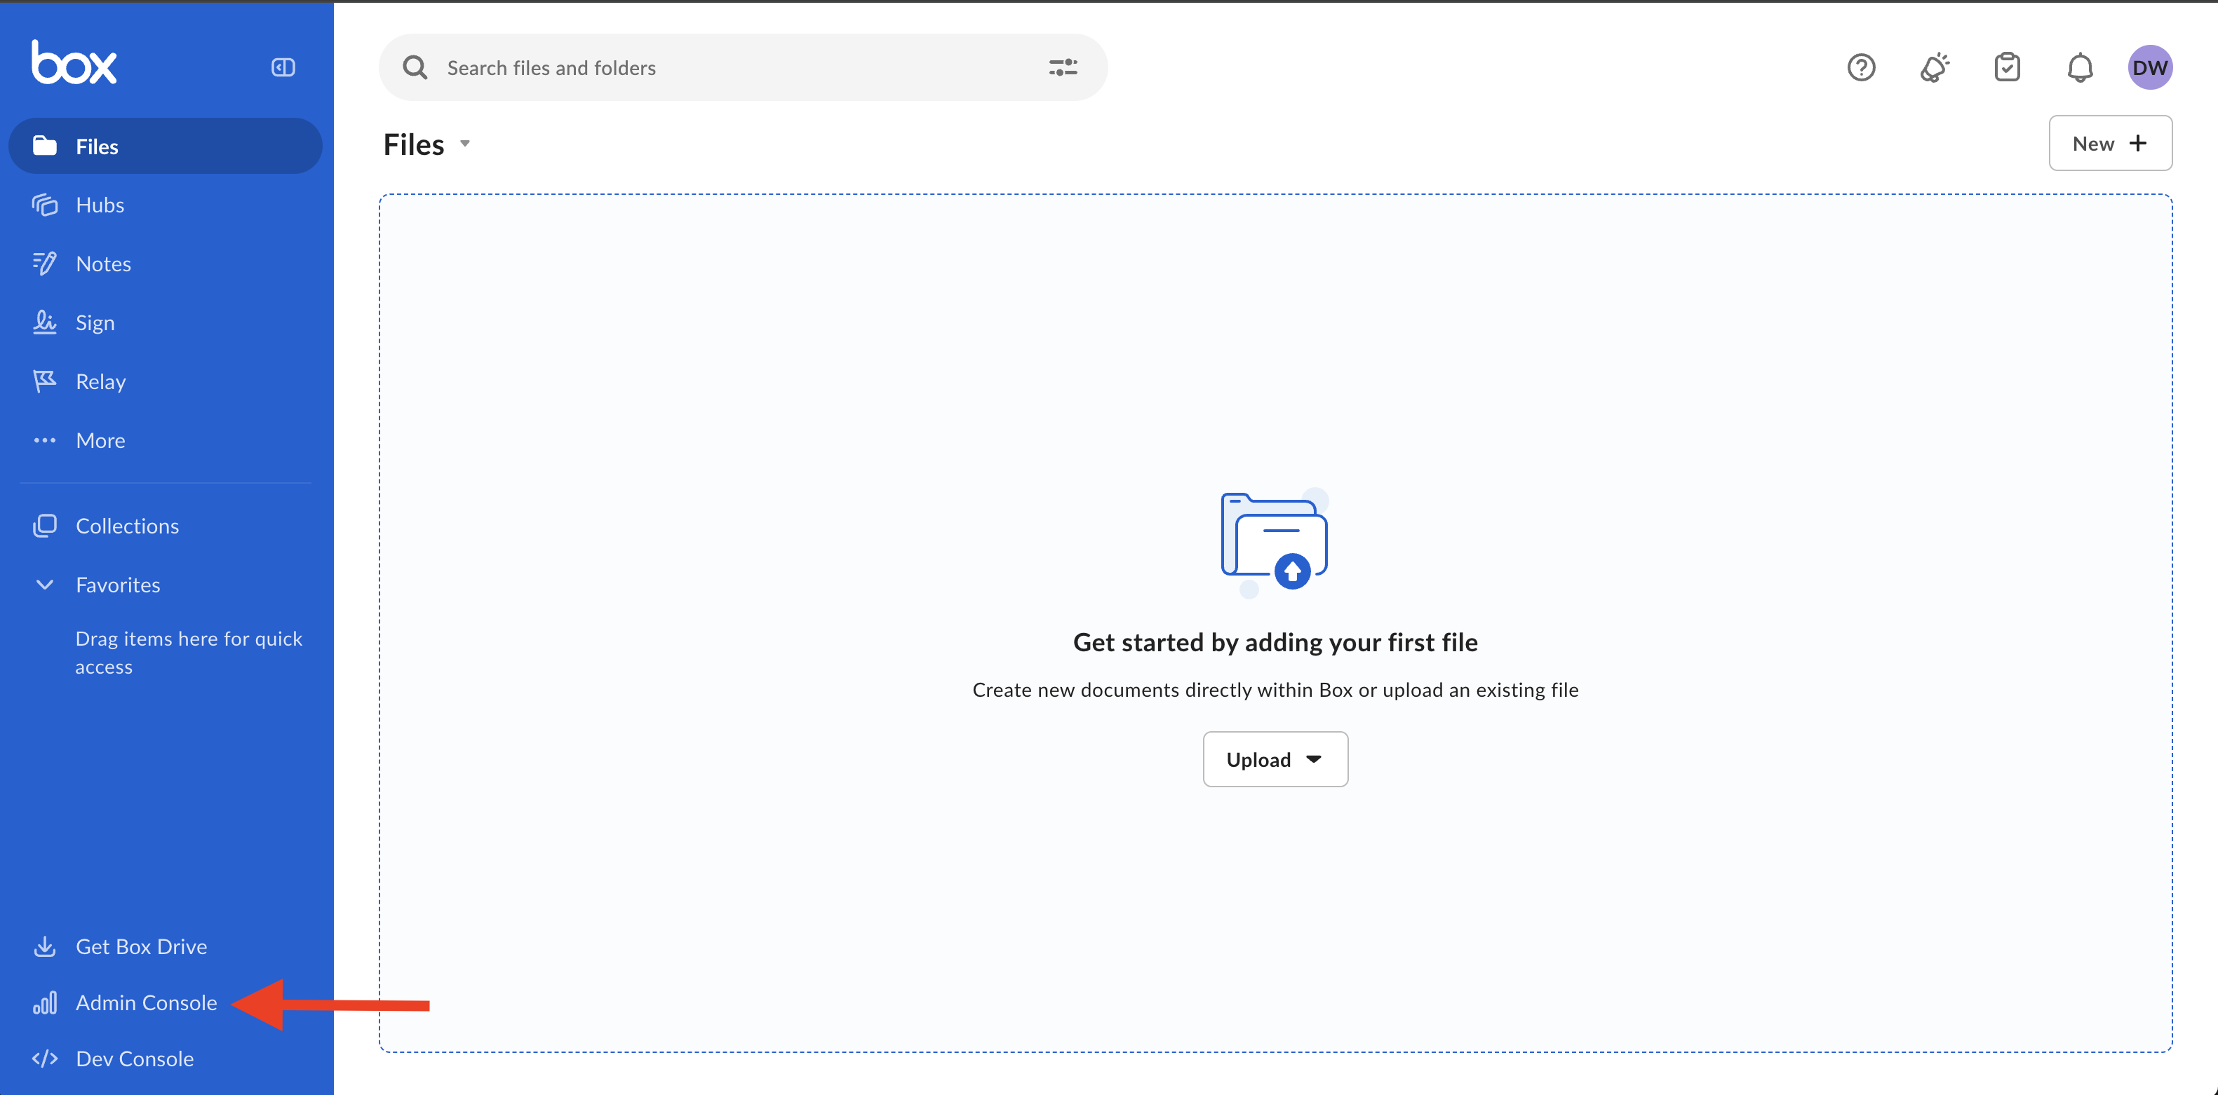
Task: Collapse the sidebar using the panel toggle icon
Action: (x=283, y=67)
